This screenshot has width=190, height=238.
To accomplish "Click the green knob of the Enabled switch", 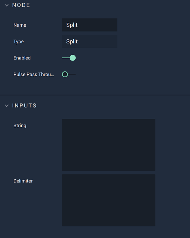I will [x=73, y=58].
